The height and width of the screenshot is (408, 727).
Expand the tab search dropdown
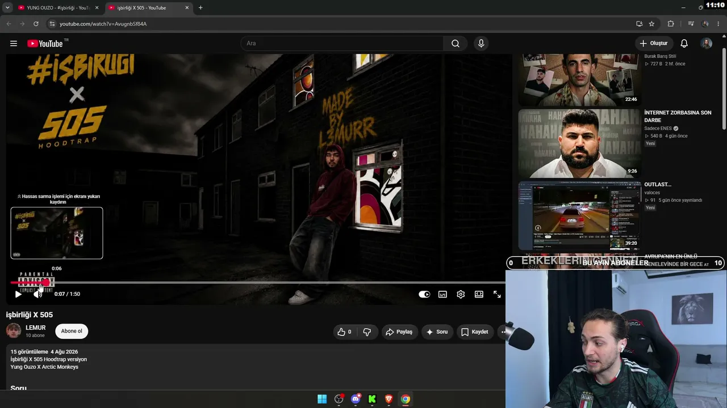pos(7,8)
